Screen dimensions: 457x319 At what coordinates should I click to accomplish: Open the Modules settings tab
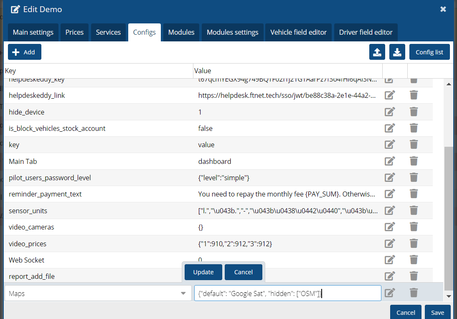(x=232, y=32)
